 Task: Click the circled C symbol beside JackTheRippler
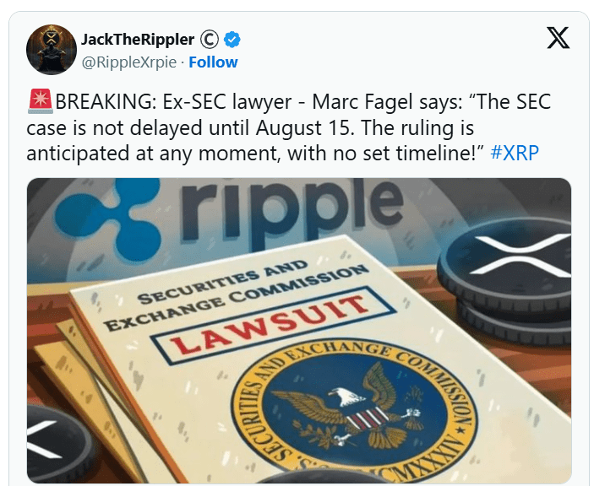click(x=209, y=40)
